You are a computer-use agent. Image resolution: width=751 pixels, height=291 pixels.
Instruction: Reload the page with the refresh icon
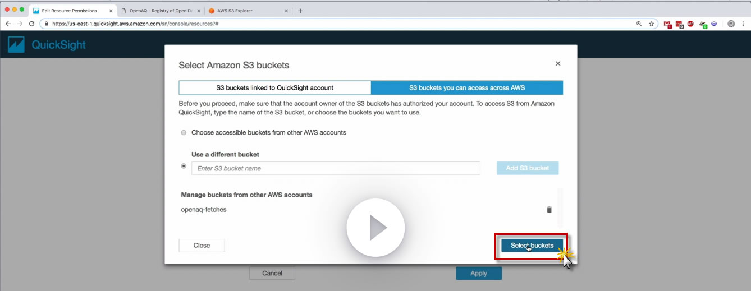coord(32,24)
